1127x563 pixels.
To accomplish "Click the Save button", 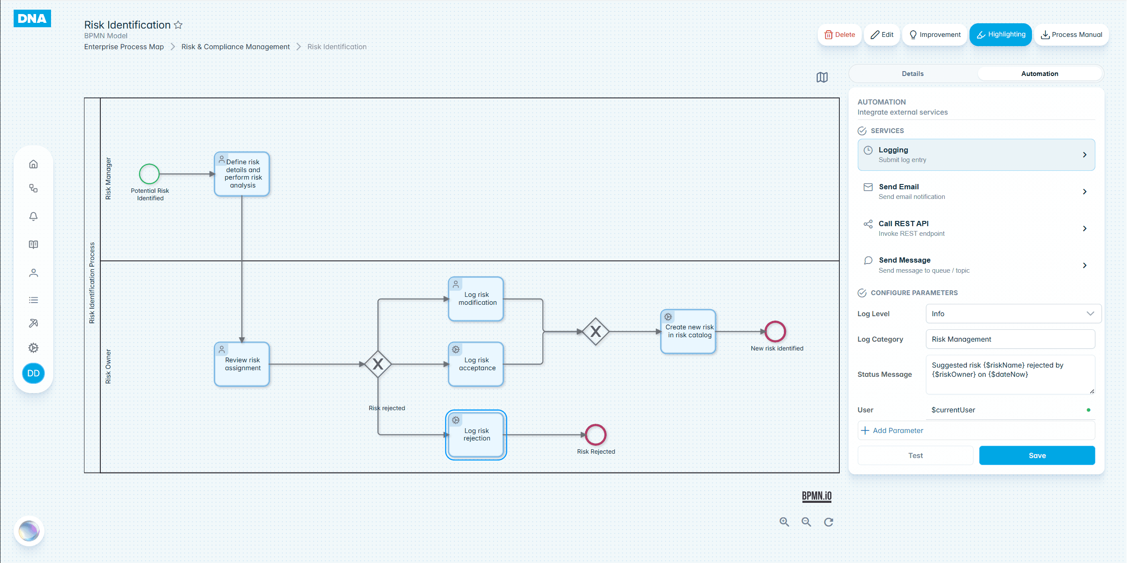I will click(1036, 455).
